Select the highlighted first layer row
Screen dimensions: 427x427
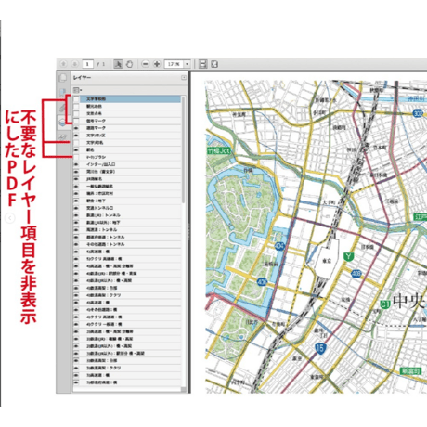click(130, 99)
